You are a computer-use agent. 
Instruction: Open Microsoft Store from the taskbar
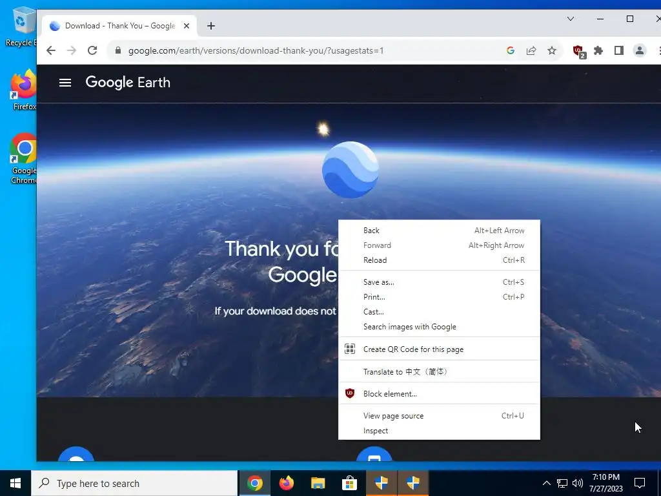click(349, 483)
